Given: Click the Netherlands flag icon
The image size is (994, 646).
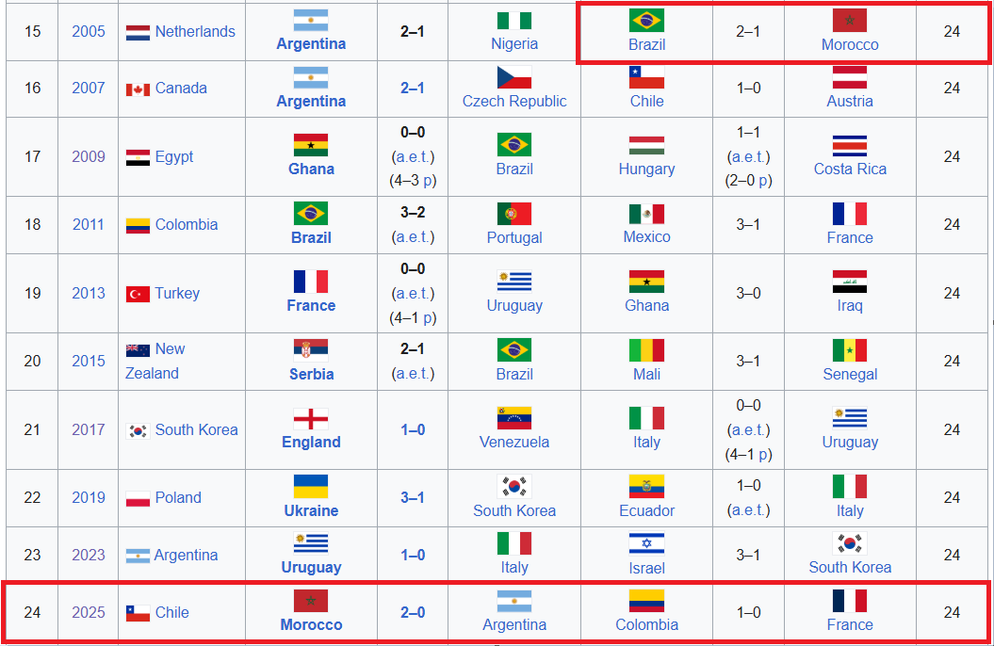Looking at the screenshot, I should tap(138, 32).
